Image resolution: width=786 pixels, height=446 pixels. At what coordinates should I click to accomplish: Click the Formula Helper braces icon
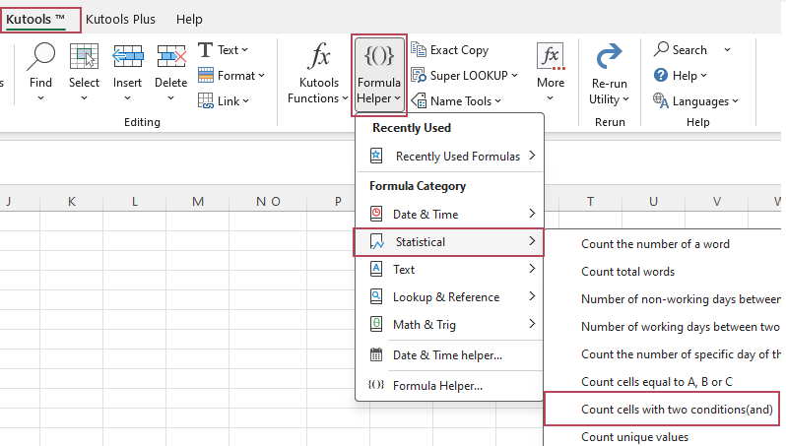[379, 56]
